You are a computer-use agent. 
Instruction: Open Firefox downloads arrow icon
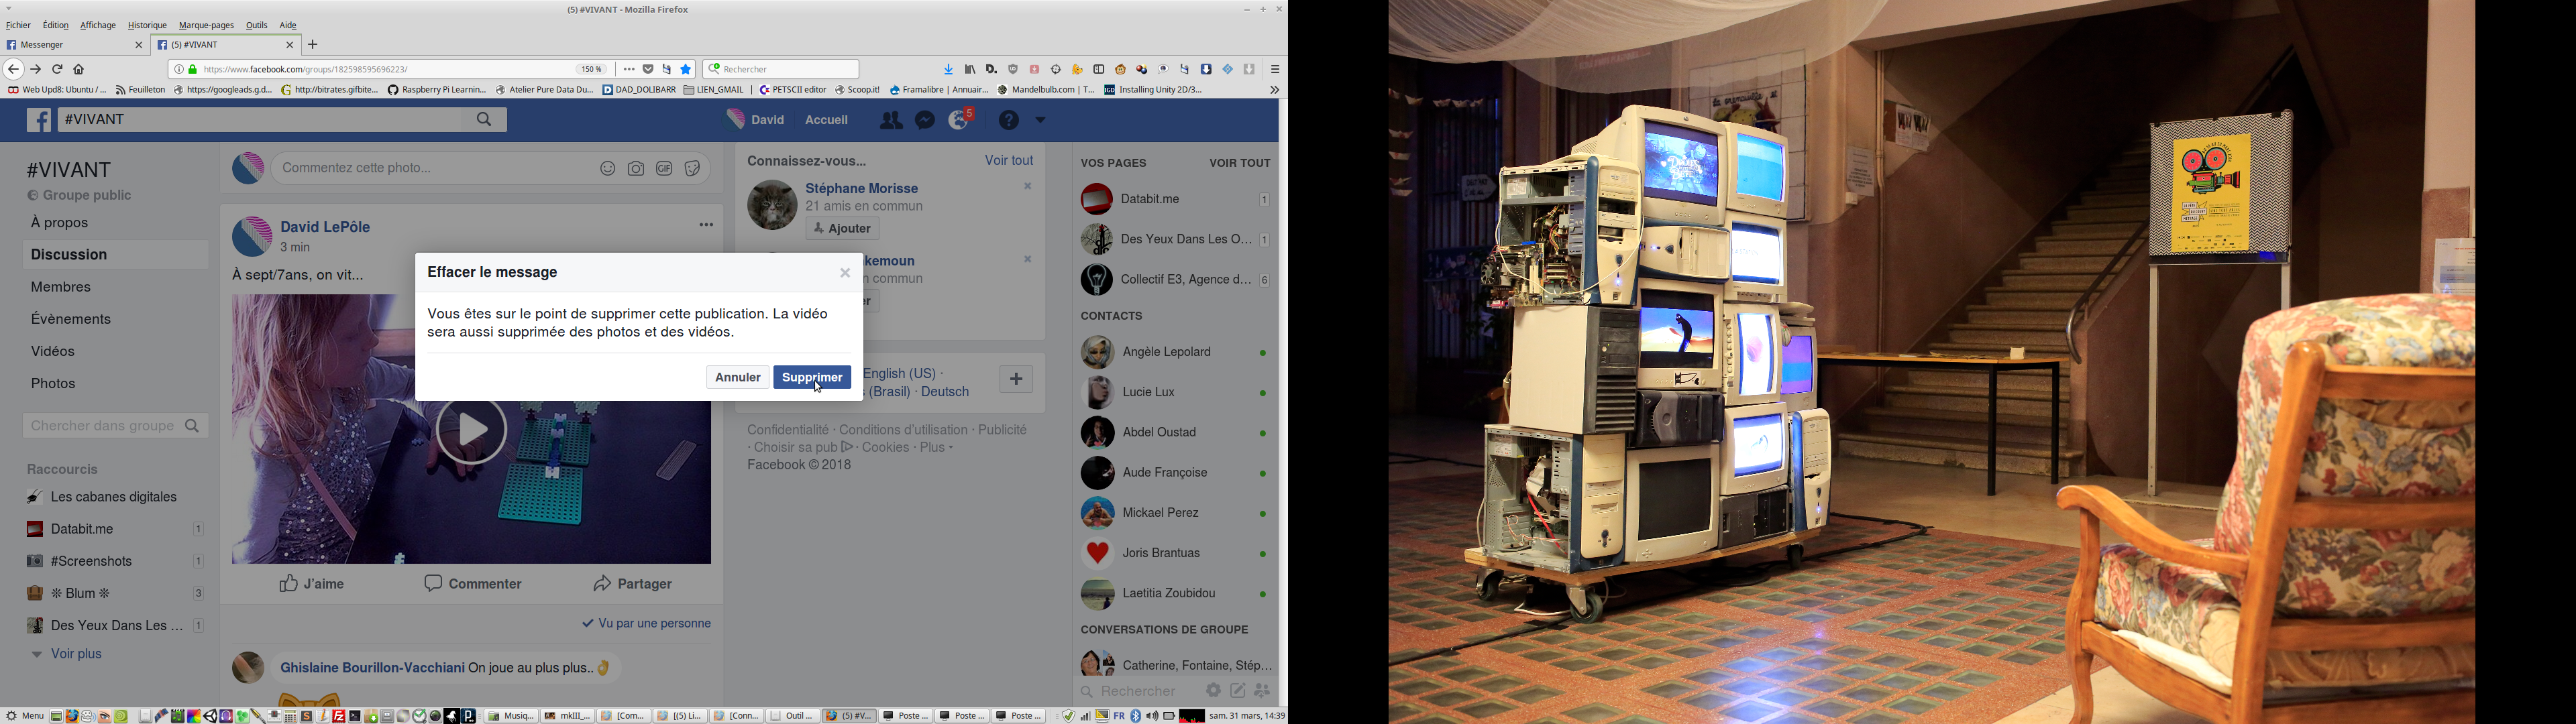[948, 69]
